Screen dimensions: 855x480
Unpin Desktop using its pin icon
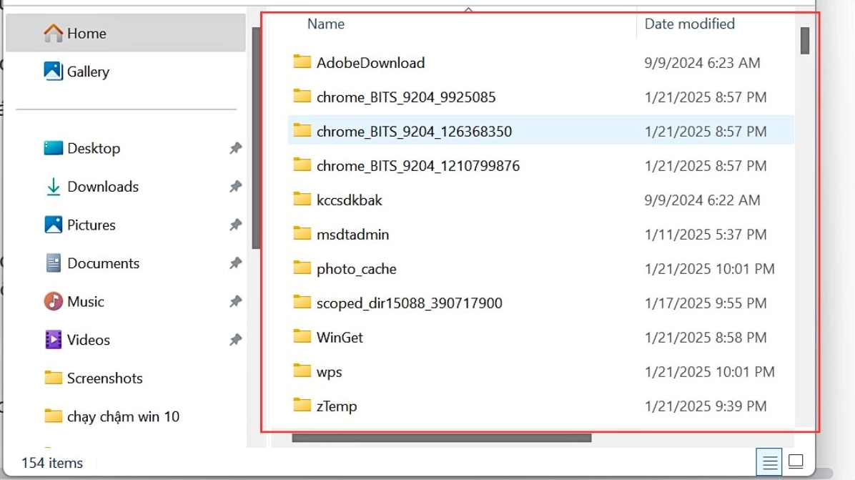point(235,149)
